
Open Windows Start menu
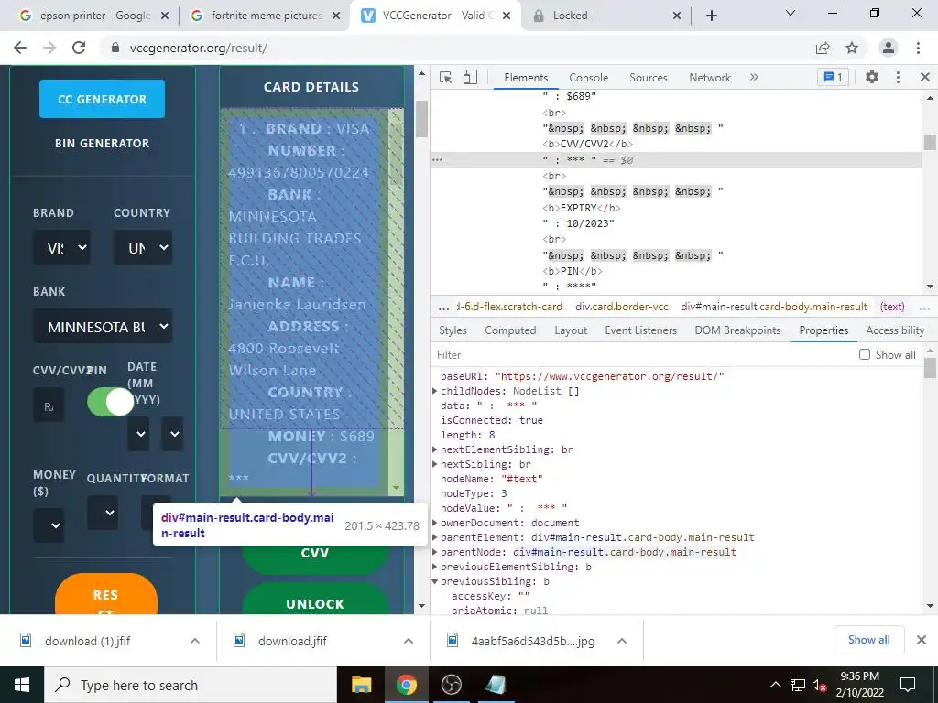[22, 685]
